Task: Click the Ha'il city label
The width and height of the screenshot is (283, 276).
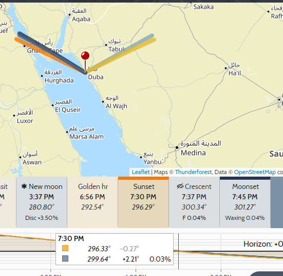Action: point(235,73)
